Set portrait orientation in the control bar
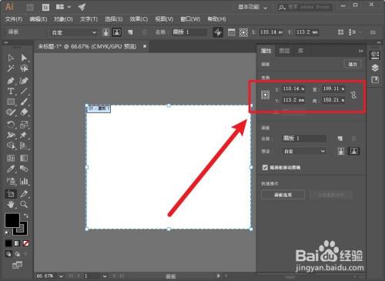This screenshot has width=385, height=281. [105, 32]
